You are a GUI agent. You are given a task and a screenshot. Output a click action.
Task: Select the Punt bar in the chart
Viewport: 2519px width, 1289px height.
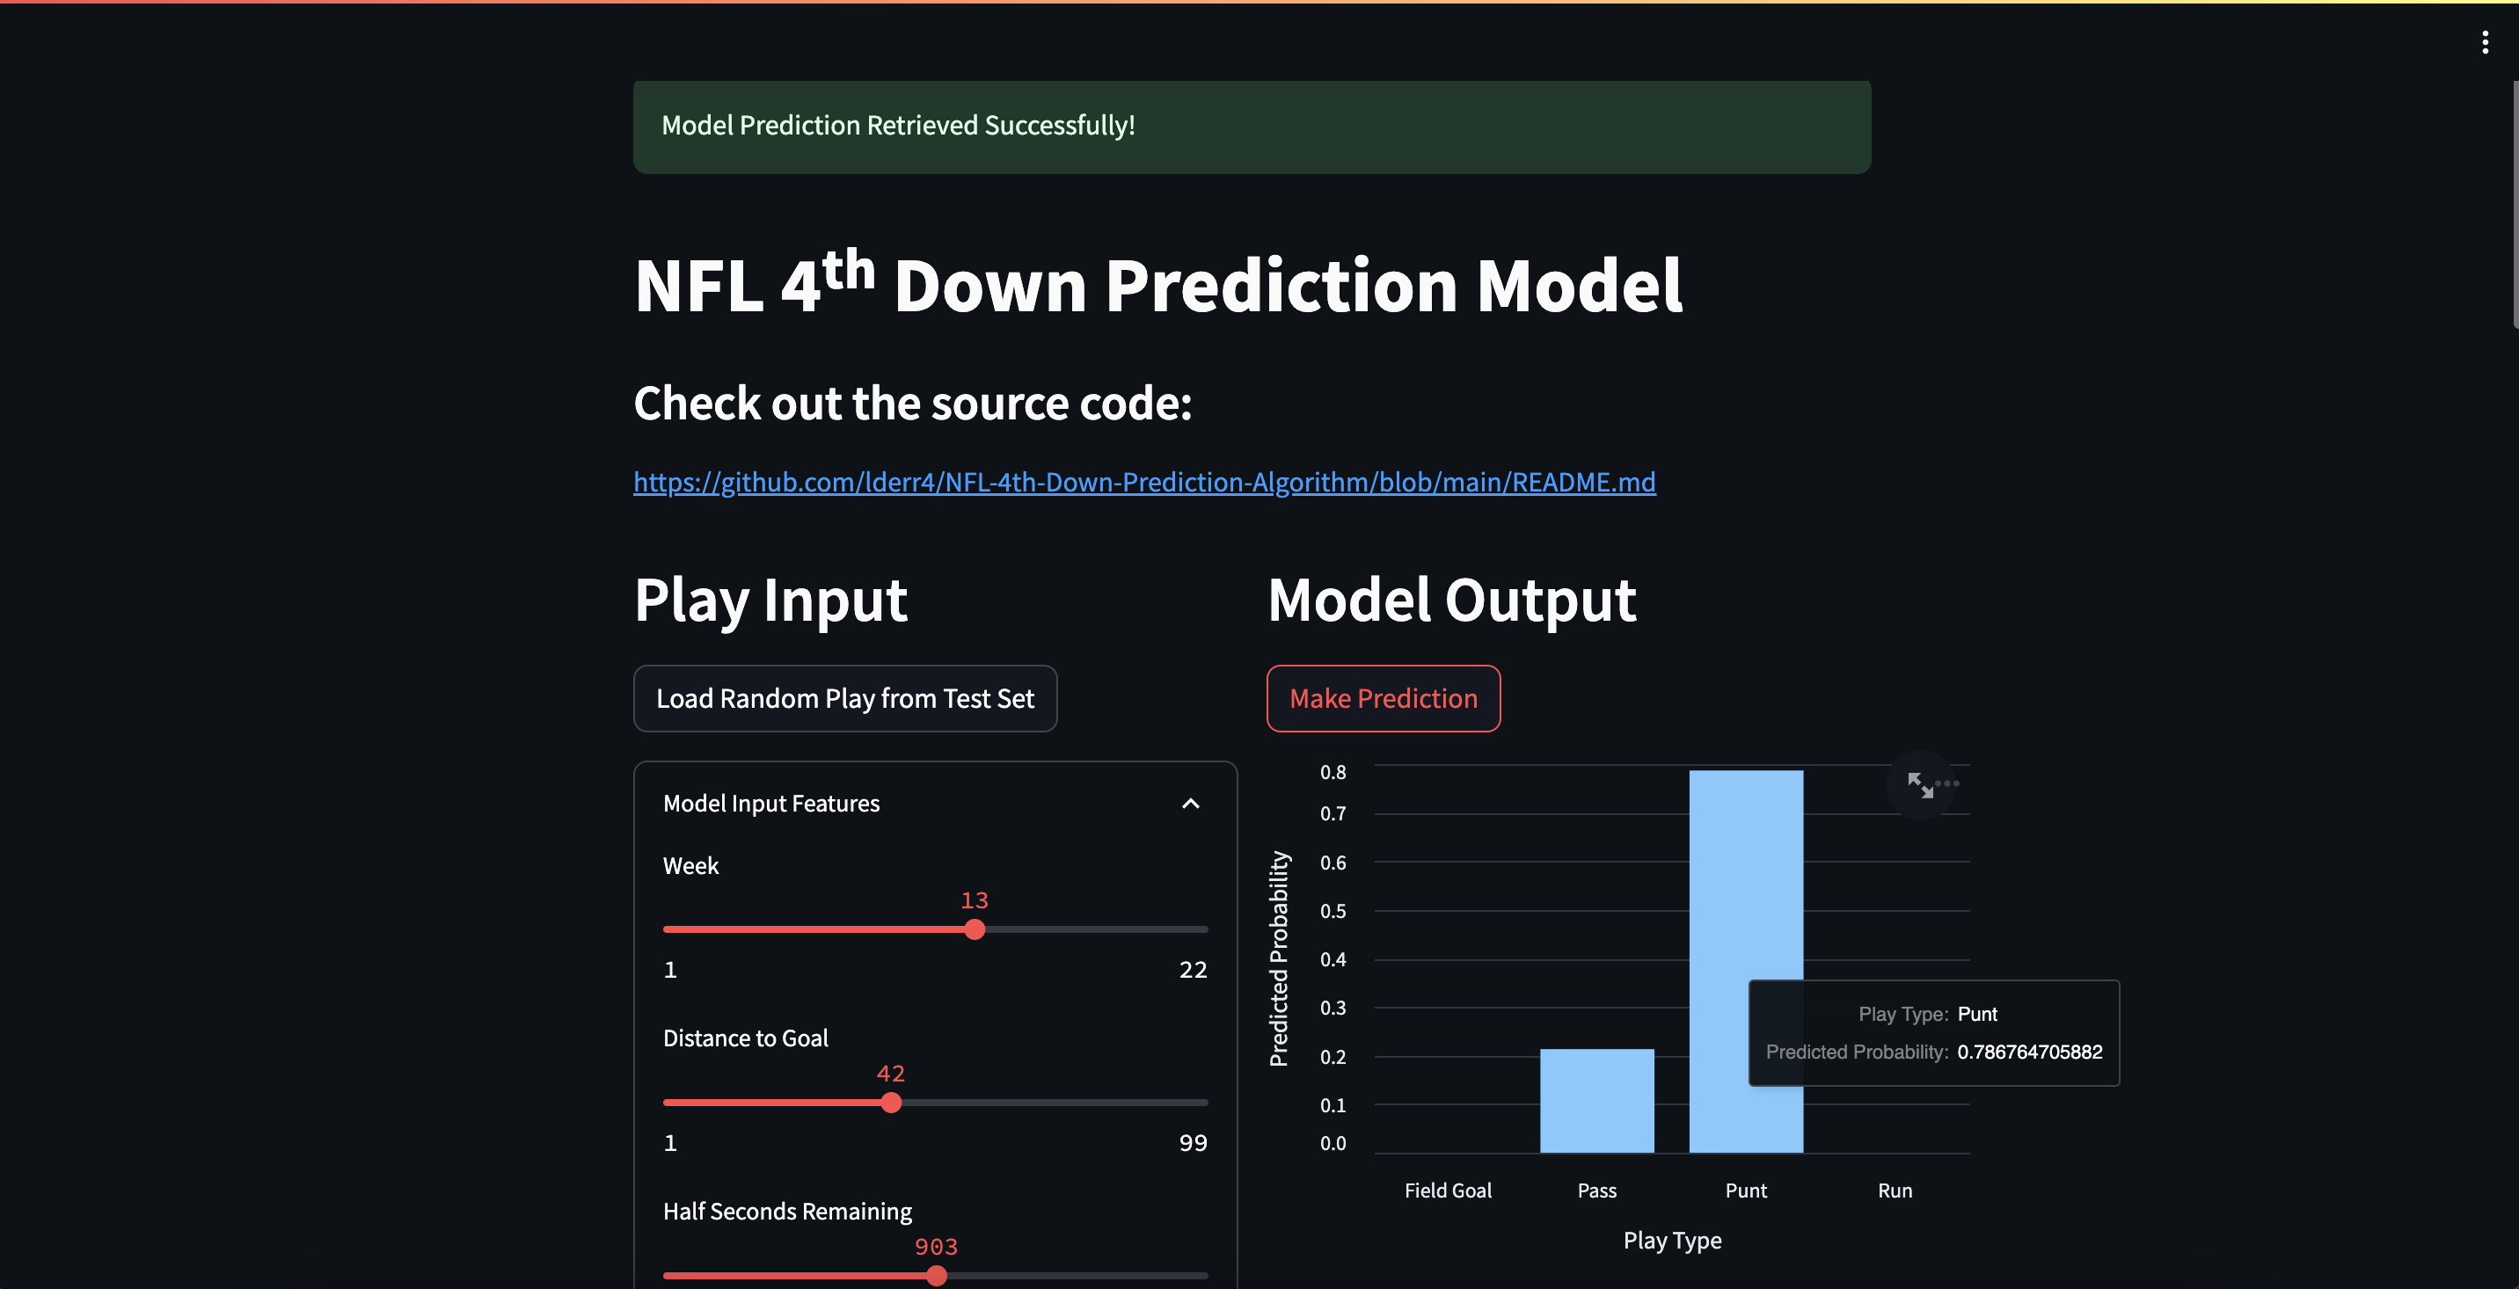(x=1746, y=962)
